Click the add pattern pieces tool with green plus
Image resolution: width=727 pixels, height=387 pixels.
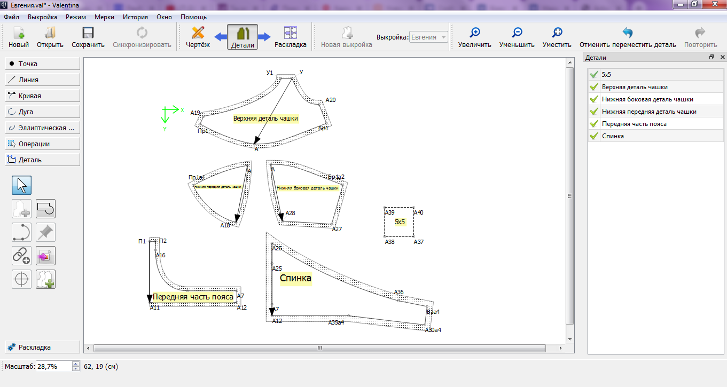pyautogui.click(x=45, y=279)
